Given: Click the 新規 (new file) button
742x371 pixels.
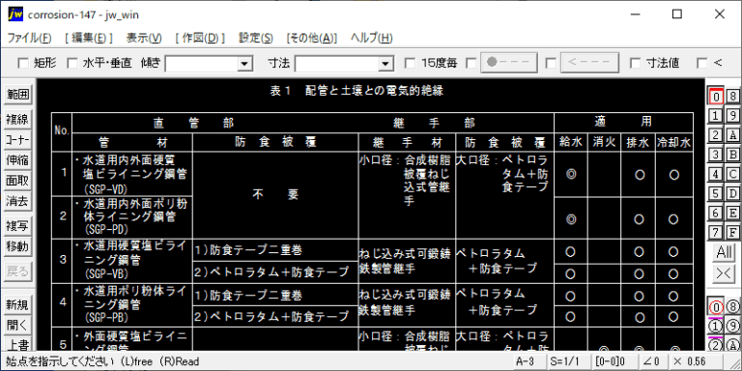Looking at the screenshot, I should (17, 304).
